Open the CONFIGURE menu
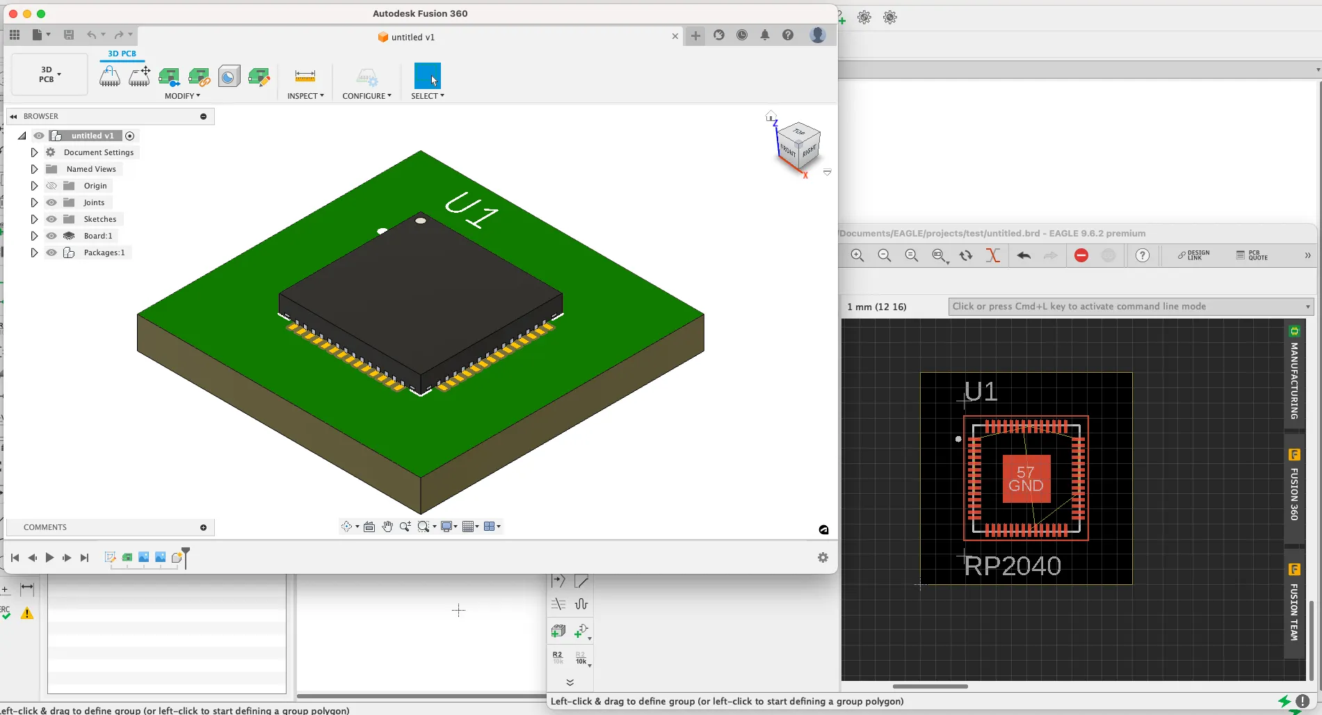 coord(366,96)
